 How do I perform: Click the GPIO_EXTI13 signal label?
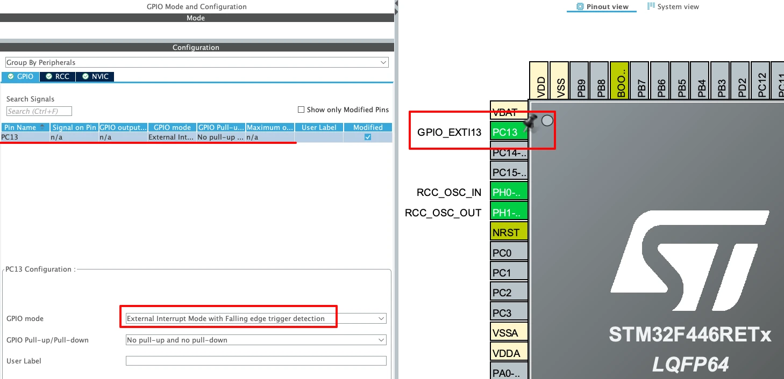click(x=449, y=133)
